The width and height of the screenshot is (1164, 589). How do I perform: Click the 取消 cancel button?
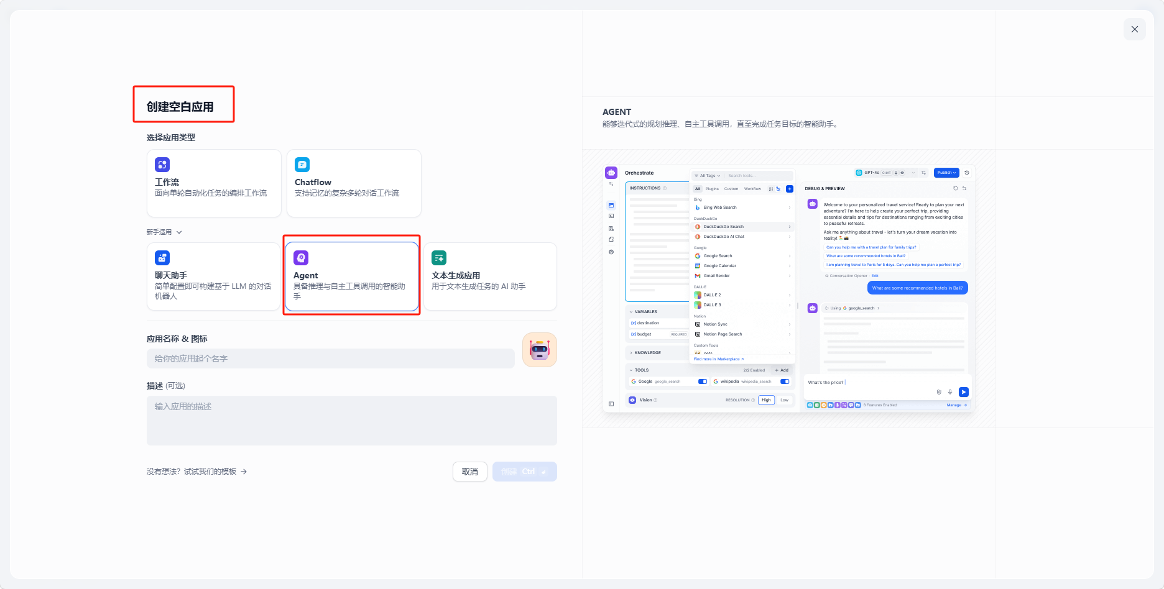pyautogui.click(x=470, y=472)
